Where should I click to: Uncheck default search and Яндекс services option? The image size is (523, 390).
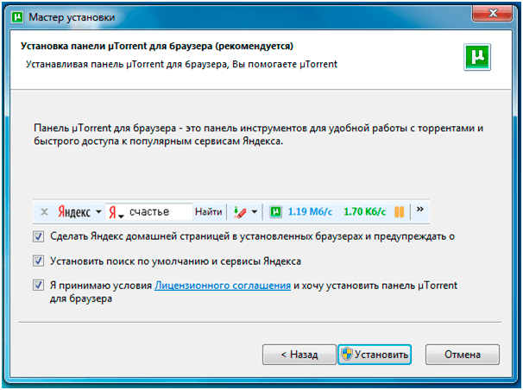point(38,260)
